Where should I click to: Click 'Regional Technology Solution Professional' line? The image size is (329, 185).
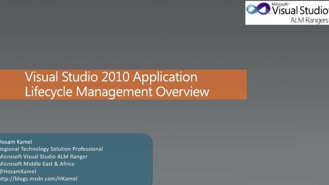point(52,149)
